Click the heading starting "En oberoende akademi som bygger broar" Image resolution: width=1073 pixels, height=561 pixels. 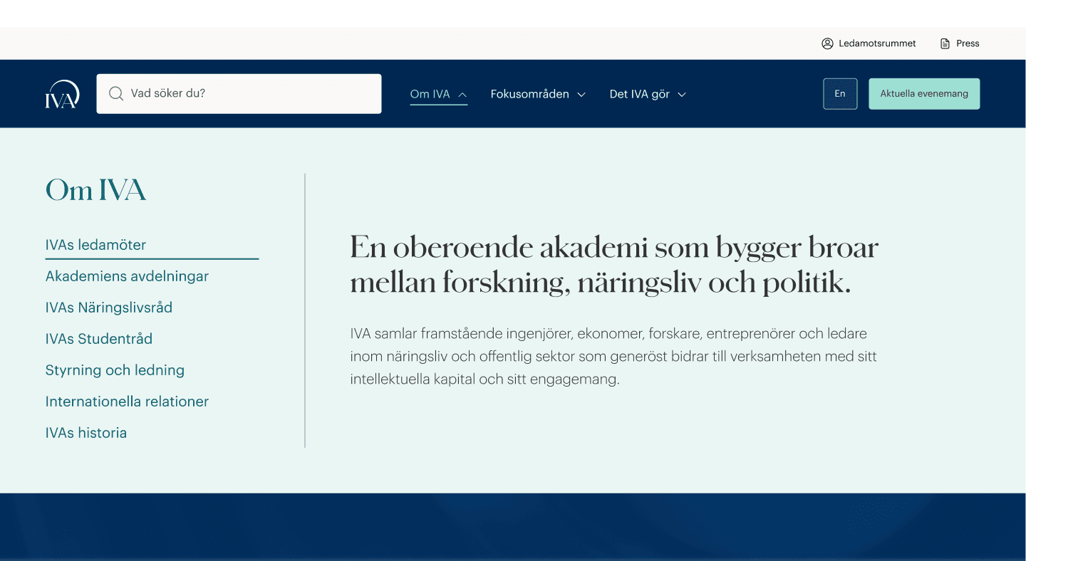tap(614, 265)
